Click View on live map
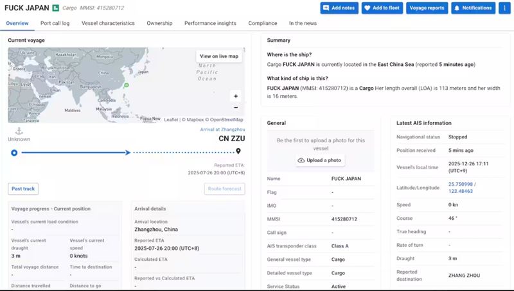This screenshot has height=291, width=514. pyautogui.click(x=218, y=56)
